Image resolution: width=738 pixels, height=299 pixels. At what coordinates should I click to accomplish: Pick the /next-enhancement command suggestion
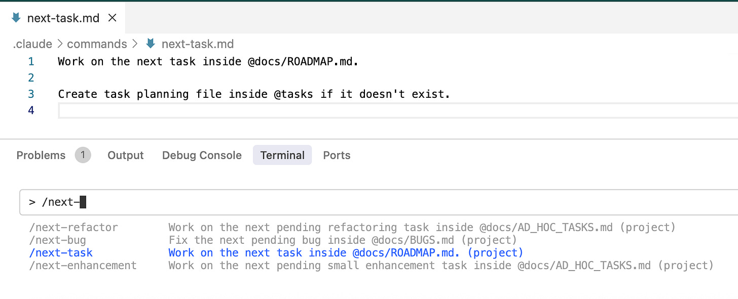(x=82, y=265)
